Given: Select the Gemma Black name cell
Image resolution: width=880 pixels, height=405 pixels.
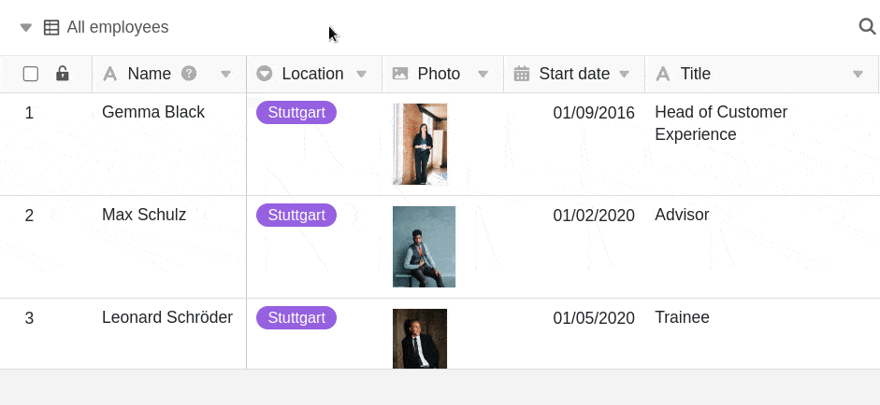Looking at the screenshot, I should 153,113.
